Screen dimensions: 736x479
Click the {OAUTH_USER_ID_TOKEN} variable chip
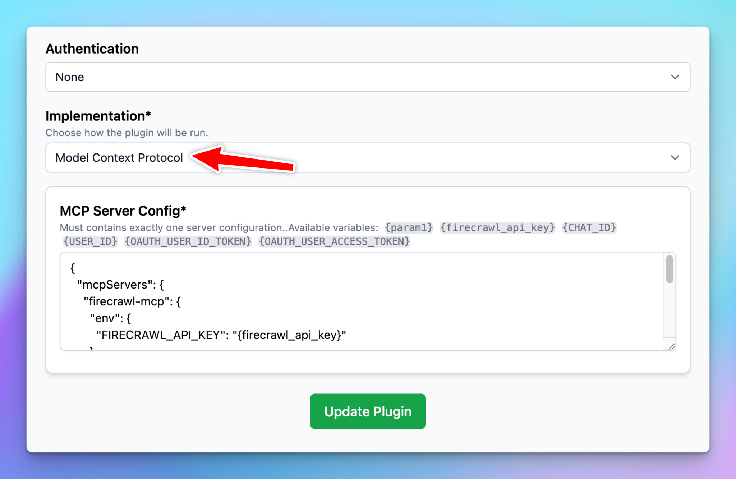pos(188,241)
